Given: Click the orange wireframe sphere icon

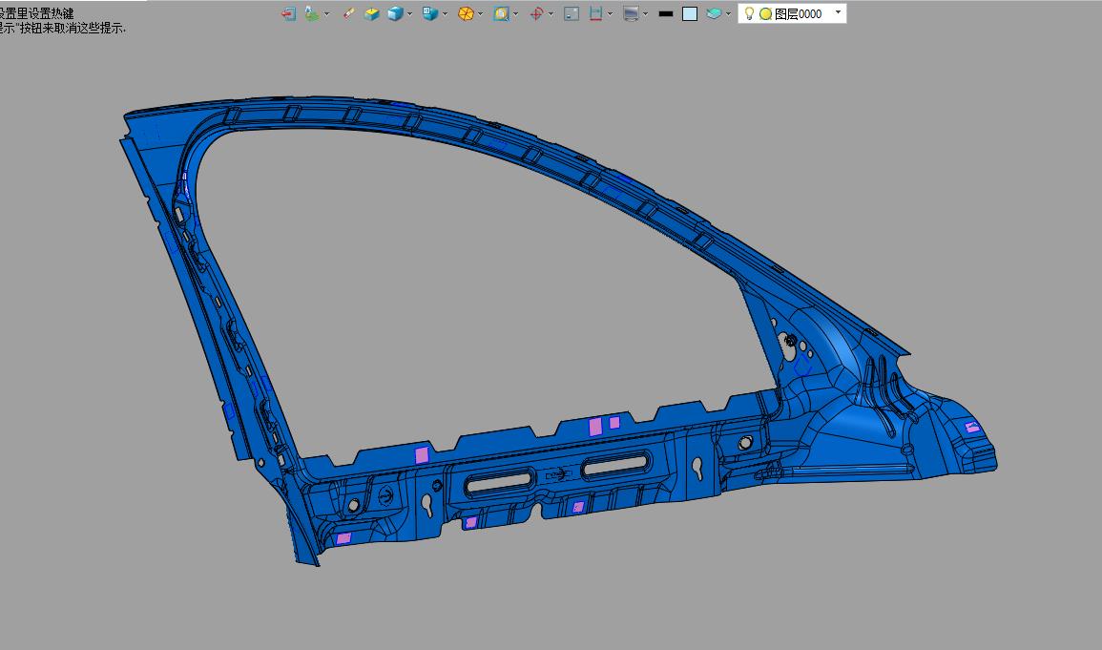Looking at the screenshot, I should [466, 13].
